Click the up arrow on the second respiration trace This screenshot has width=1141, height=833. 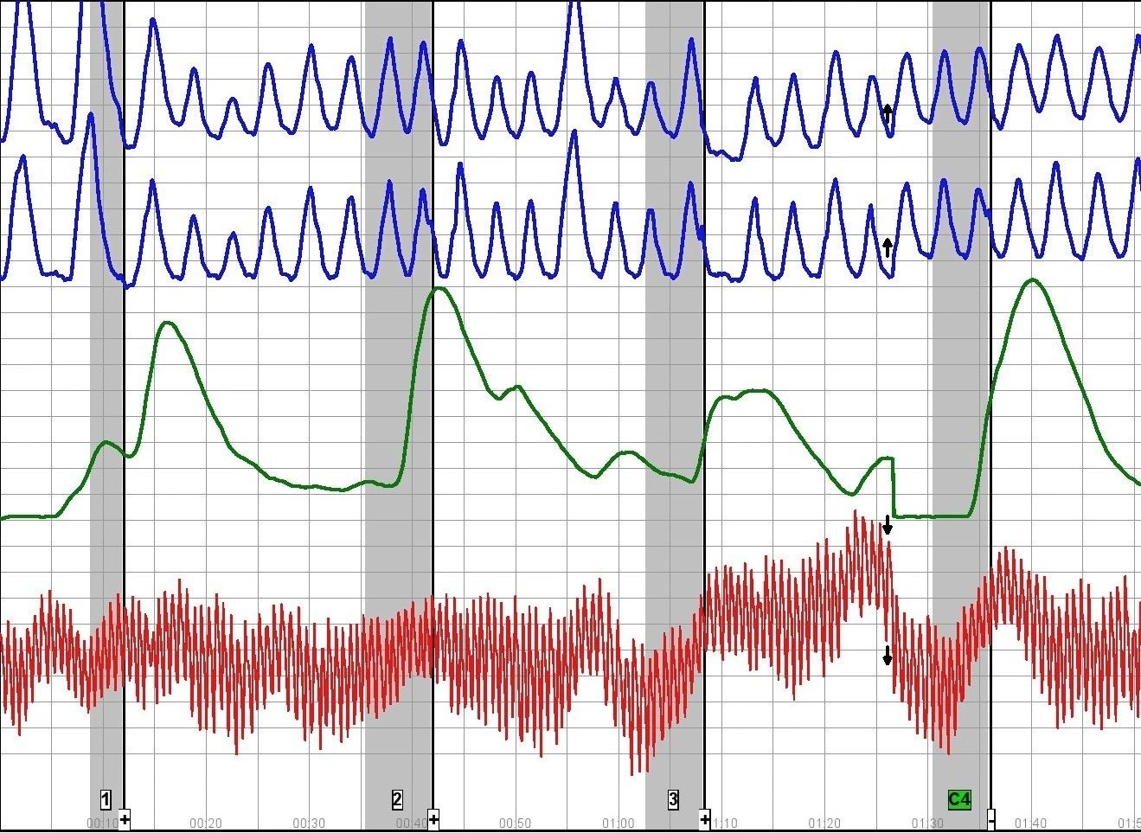click(x=888, y=246)
